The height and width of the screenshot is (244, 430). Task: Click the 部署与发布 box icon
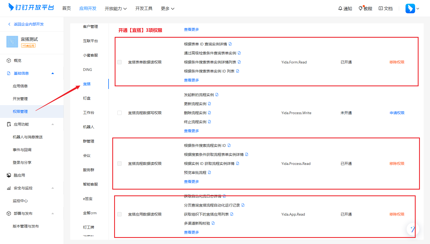click(9, 213)
